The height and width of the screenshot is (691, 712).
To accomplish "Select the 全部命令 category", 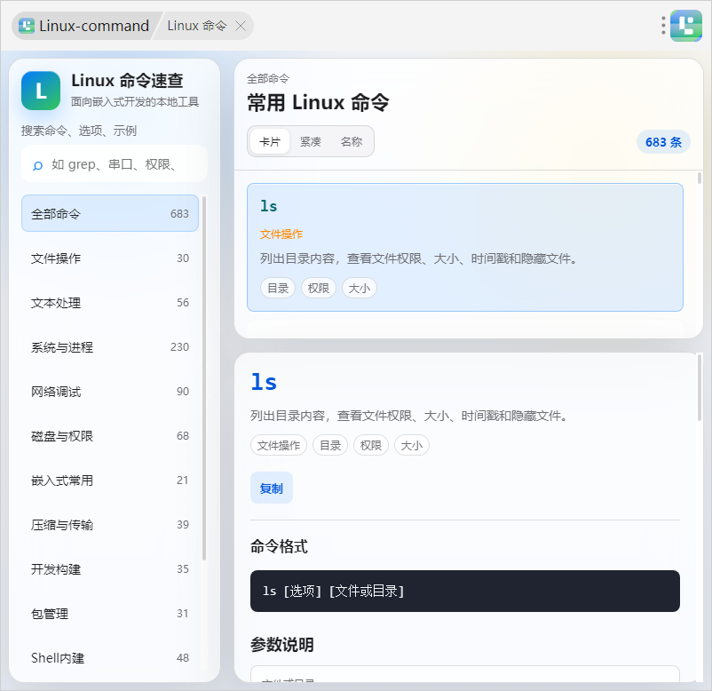I will pos(110,213).
